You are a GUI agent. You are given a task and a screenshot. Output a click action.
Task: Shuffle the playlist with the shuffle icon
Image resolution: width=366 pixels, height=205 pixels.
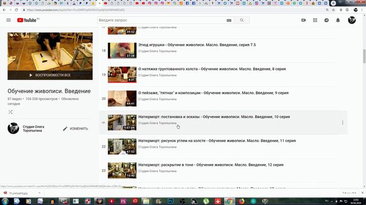10,112
